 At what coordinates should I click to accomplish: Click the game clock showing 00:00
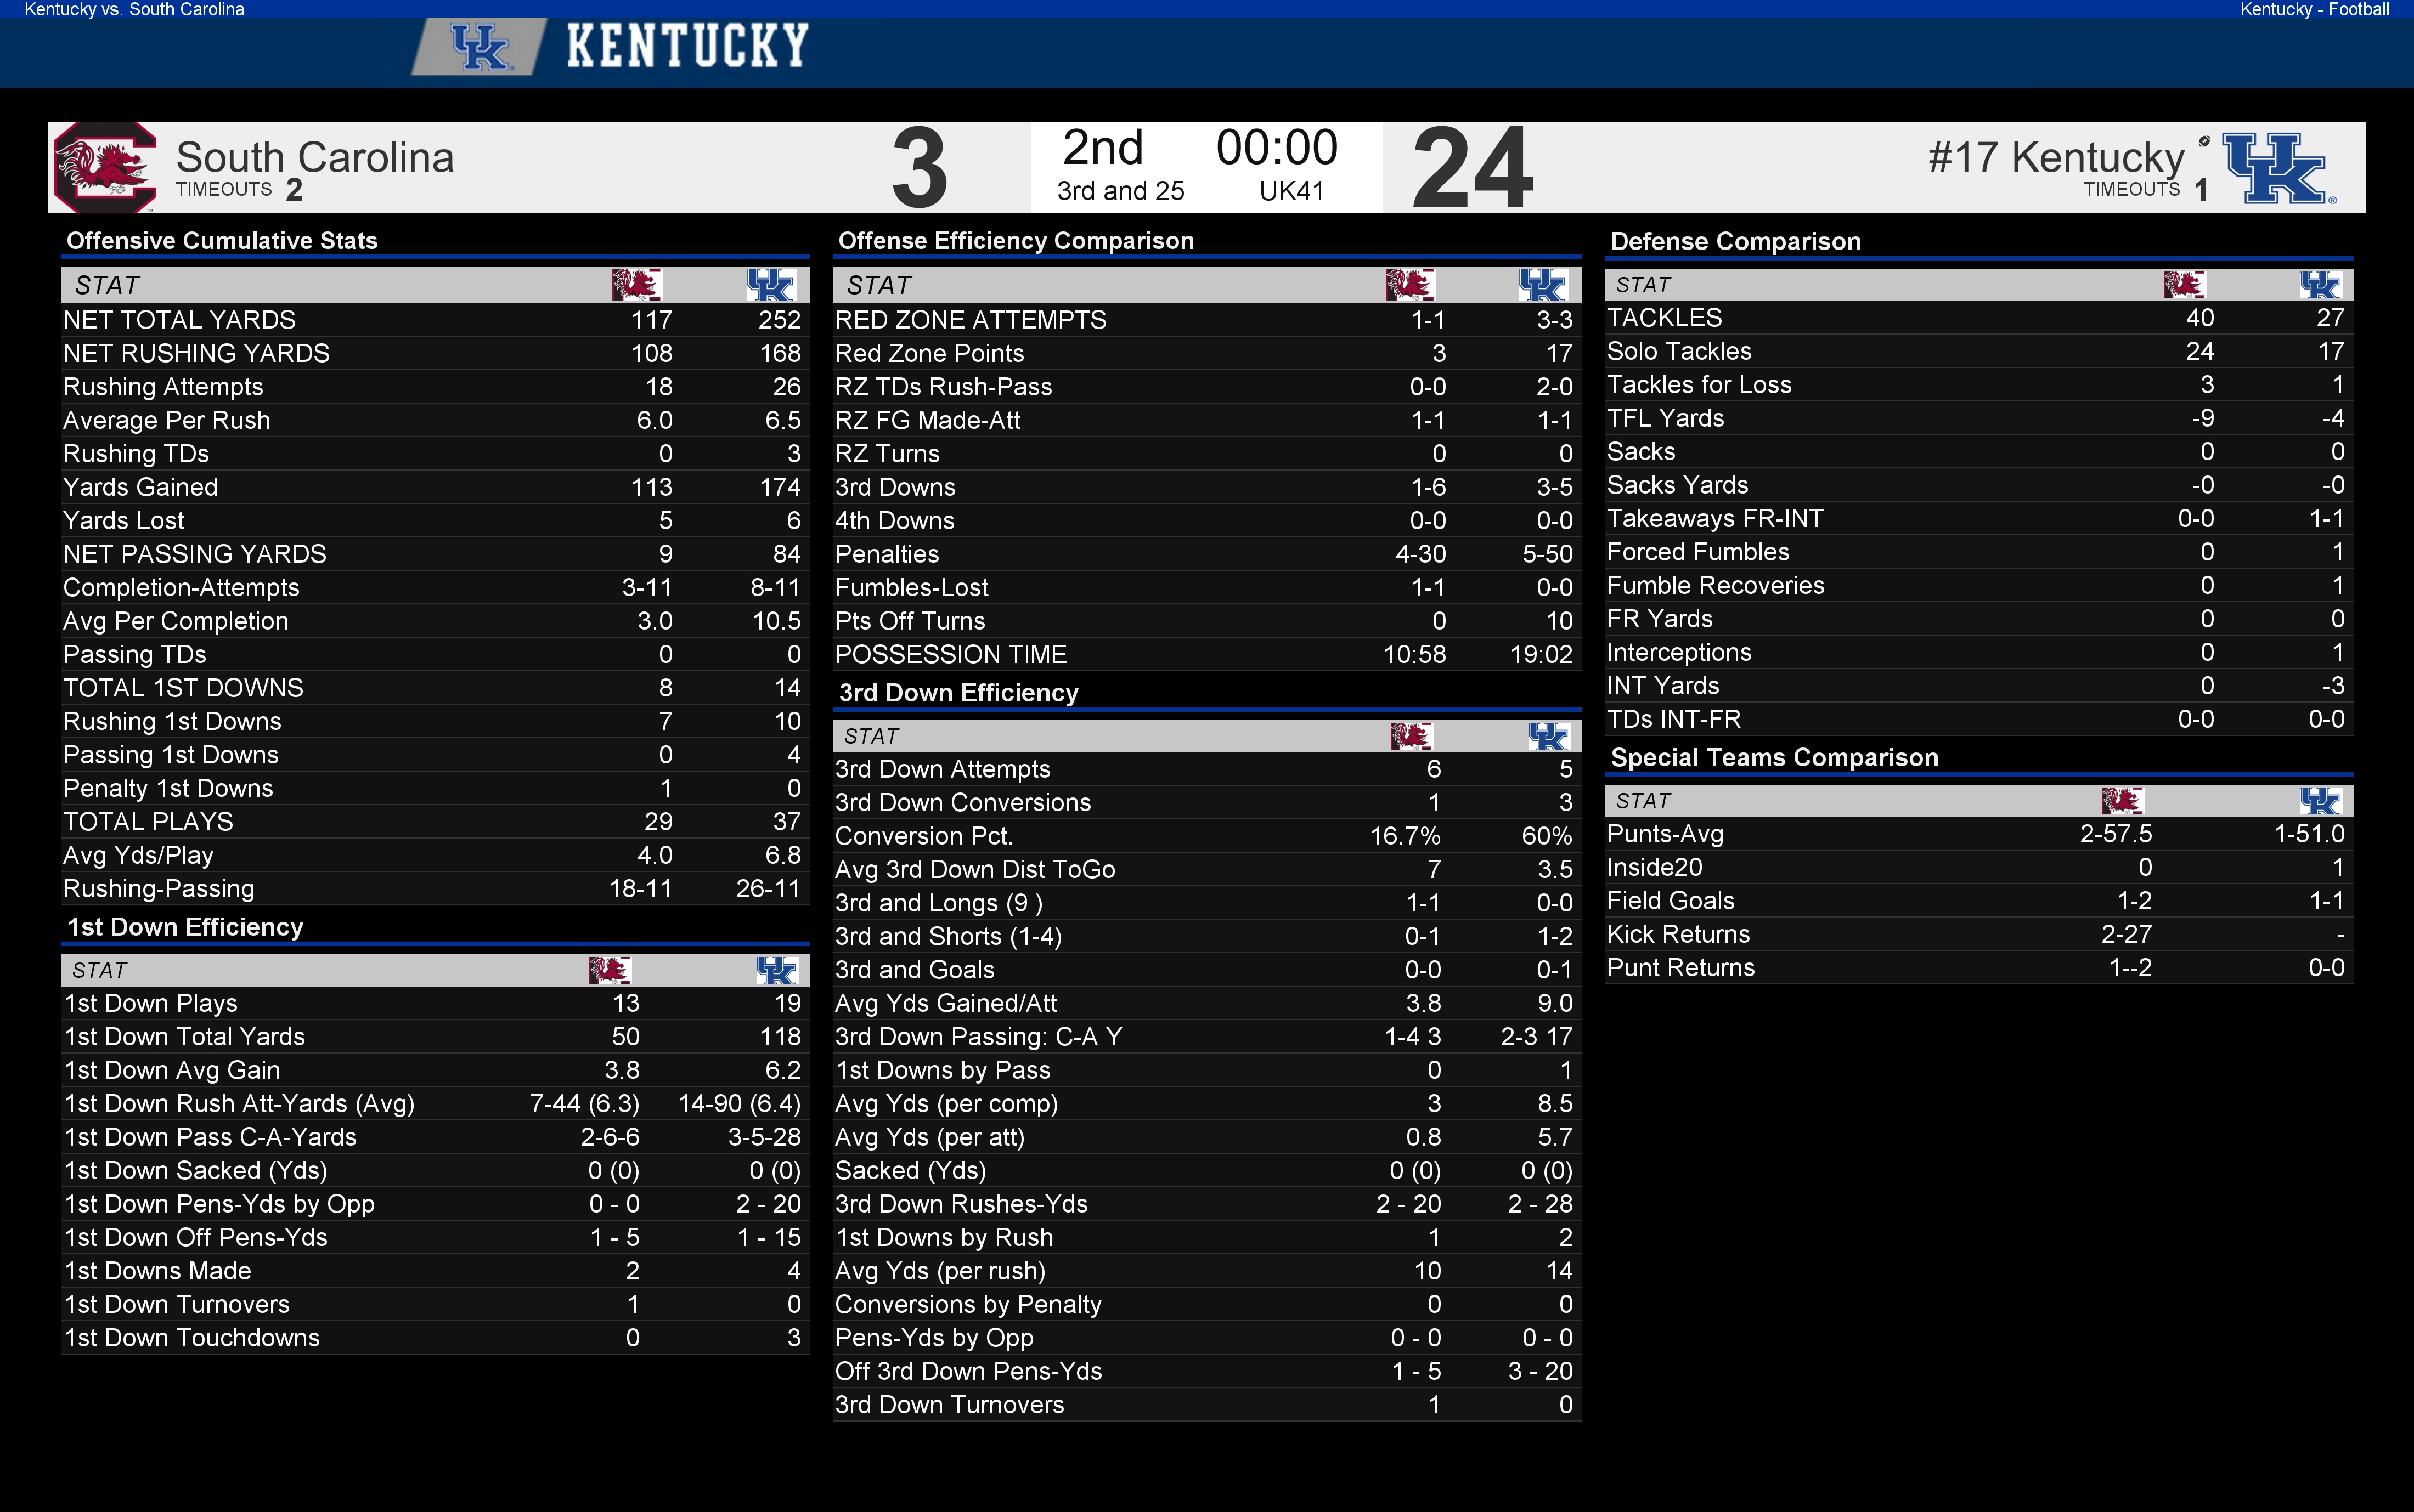[x=1277, y=148]
